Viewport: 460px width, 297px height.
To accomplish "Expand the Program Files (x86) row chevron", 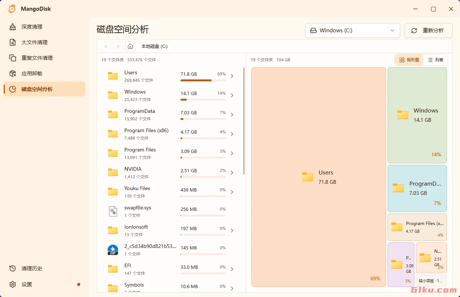I will click(232, 134).
